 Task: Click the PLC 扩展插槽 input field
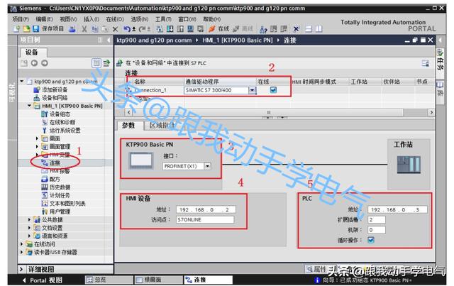pyautogui.click(x=377, y=219)
